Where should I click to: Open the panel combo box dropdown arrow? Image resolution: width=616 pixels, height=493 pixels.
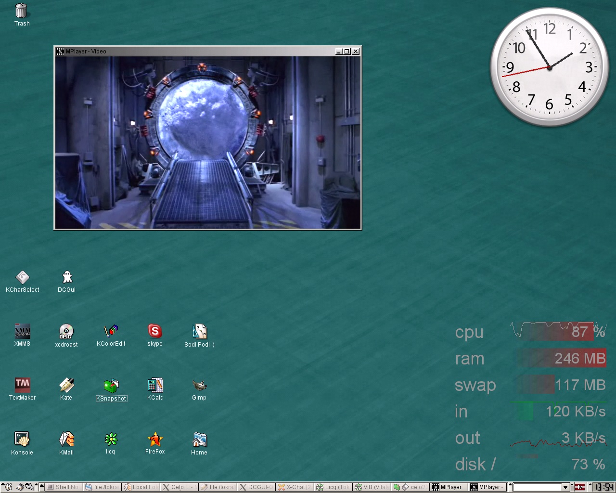565,487
